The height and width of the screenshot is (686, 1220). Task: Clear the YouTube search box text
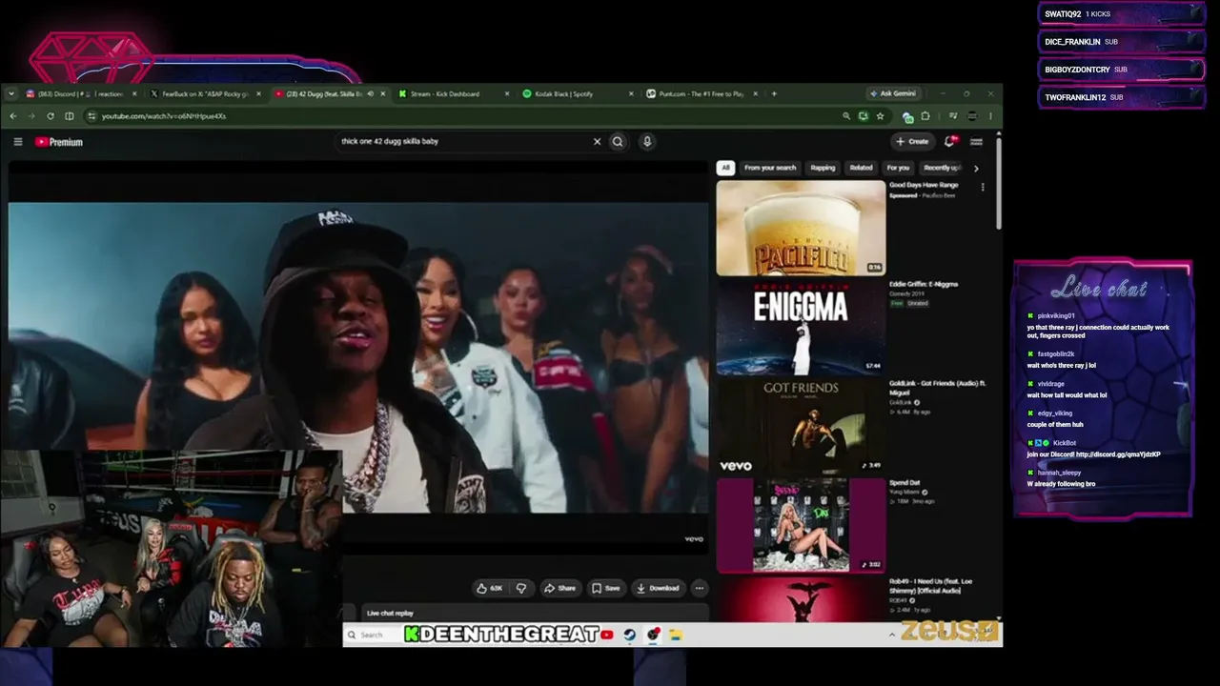(597, 142)
